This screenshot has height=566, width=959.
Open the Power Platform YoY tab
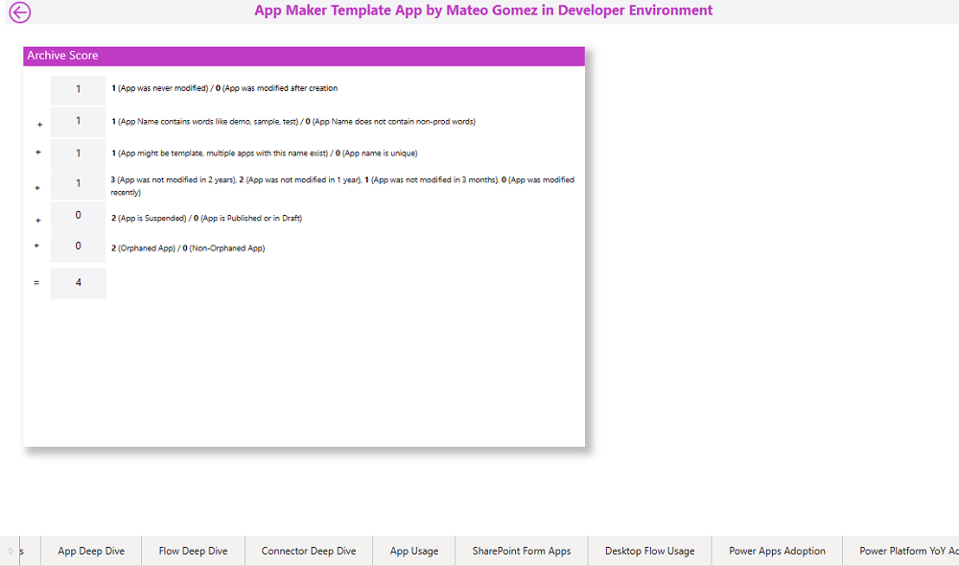click(906, 551)
